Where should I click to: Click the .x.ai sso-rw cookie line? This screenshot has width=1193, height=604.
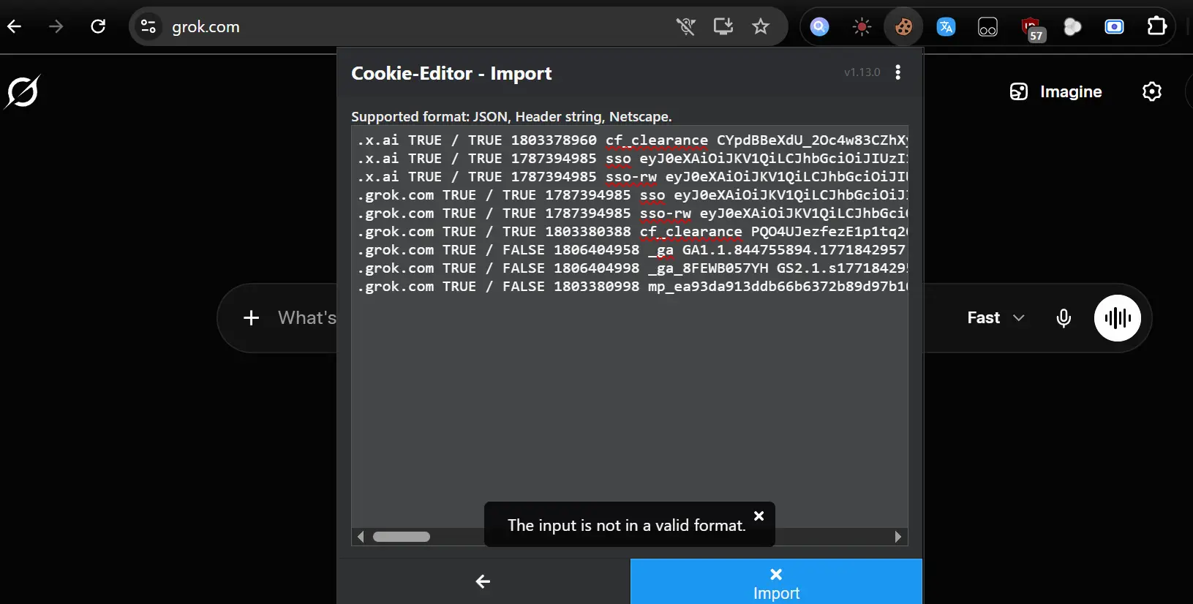(633, 177)
